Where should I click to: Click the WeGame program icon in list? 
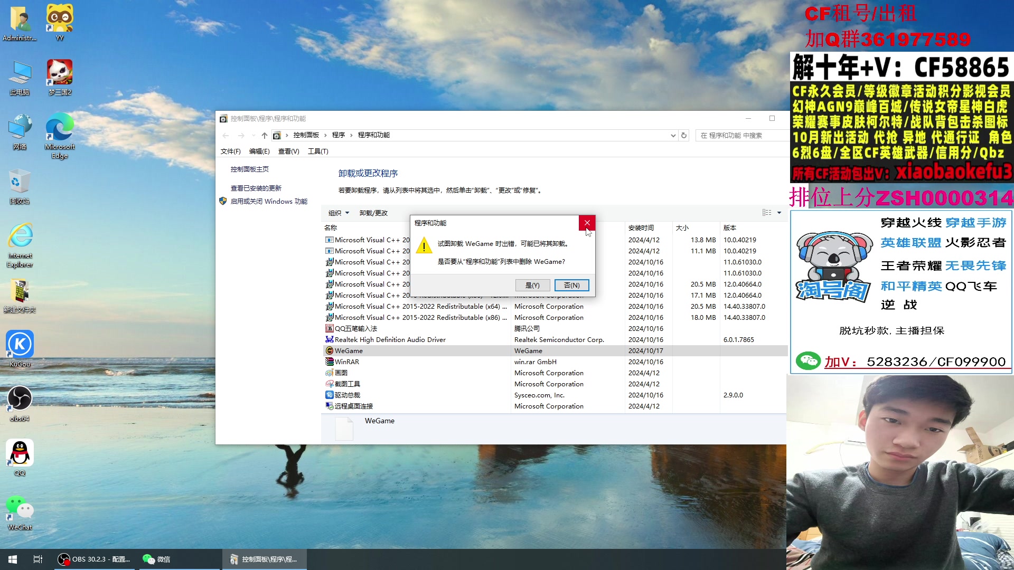[x=330, y=351]
